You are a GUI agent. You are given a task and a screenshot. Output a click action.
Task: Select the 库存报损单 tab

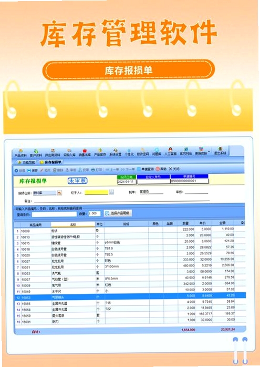pos(50,162)
